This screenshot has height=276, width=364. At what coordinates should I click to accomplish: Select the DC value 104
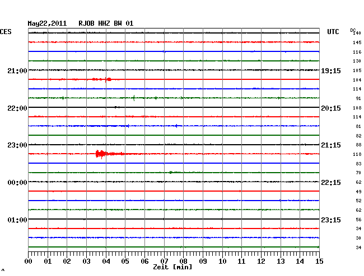point(357,80)
